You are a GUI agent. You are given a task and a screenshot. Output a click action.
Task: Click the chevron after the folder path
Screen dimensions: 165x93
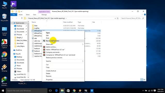[x=66, y=18]
